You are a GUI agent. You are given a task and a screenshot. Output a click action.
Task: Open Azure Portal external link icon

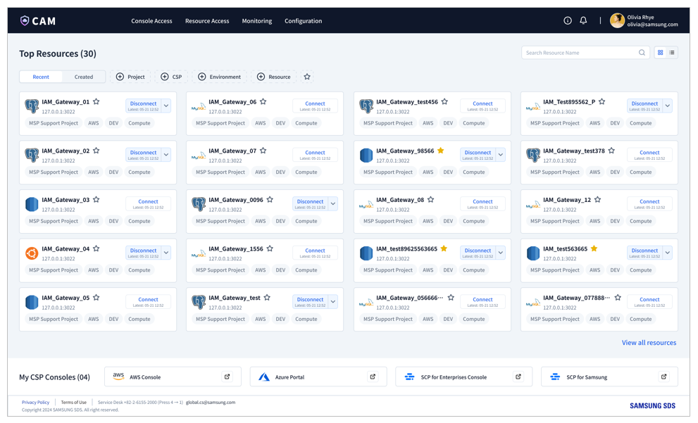(373, 377)
